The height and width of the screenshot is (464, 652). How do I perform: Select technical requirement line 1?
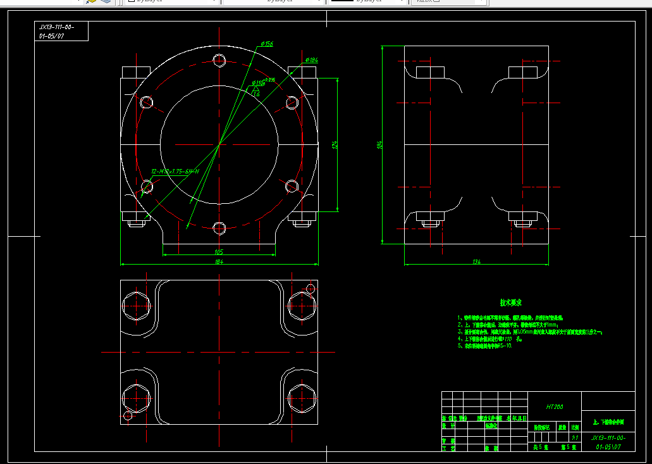[x=510, y=318]
